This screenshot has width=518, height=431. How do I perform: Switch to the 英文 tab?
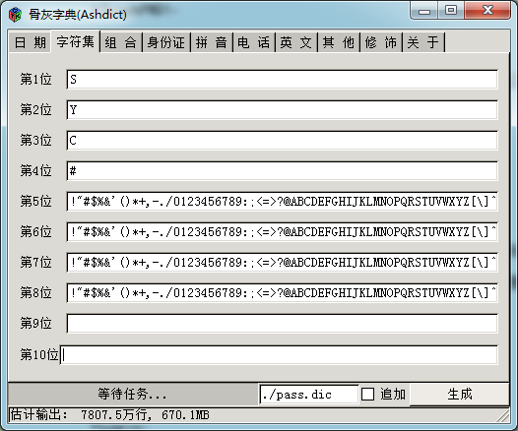(x=296, y=42)
